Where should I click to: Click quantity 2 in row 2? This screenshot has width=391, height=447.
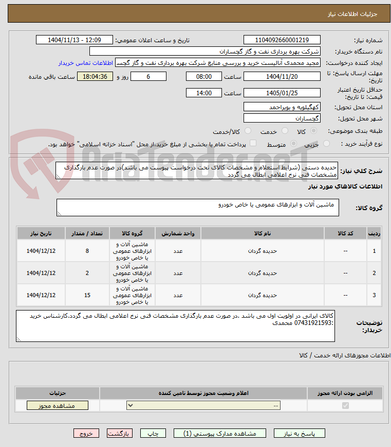[x=87, y=273]
